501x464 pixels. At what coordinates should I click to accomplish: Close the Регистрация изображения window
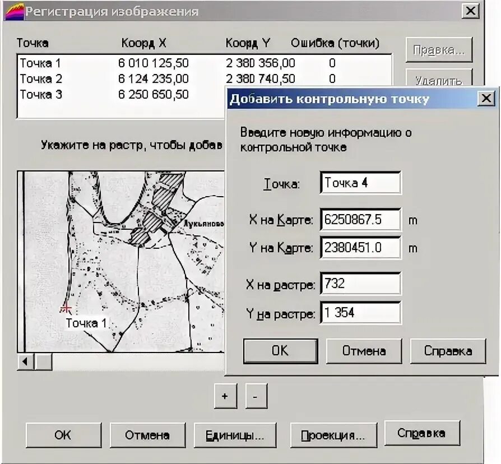[470, 11]
